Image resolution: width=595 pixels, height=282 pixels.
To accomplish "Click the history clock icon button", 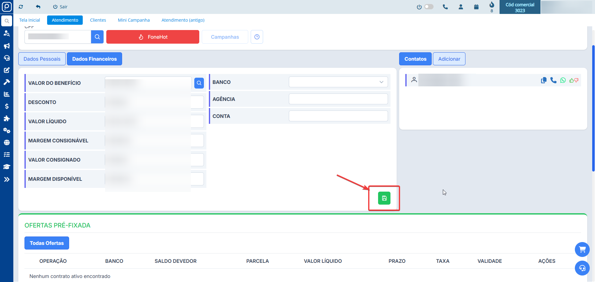I will [x=257, y=37].
